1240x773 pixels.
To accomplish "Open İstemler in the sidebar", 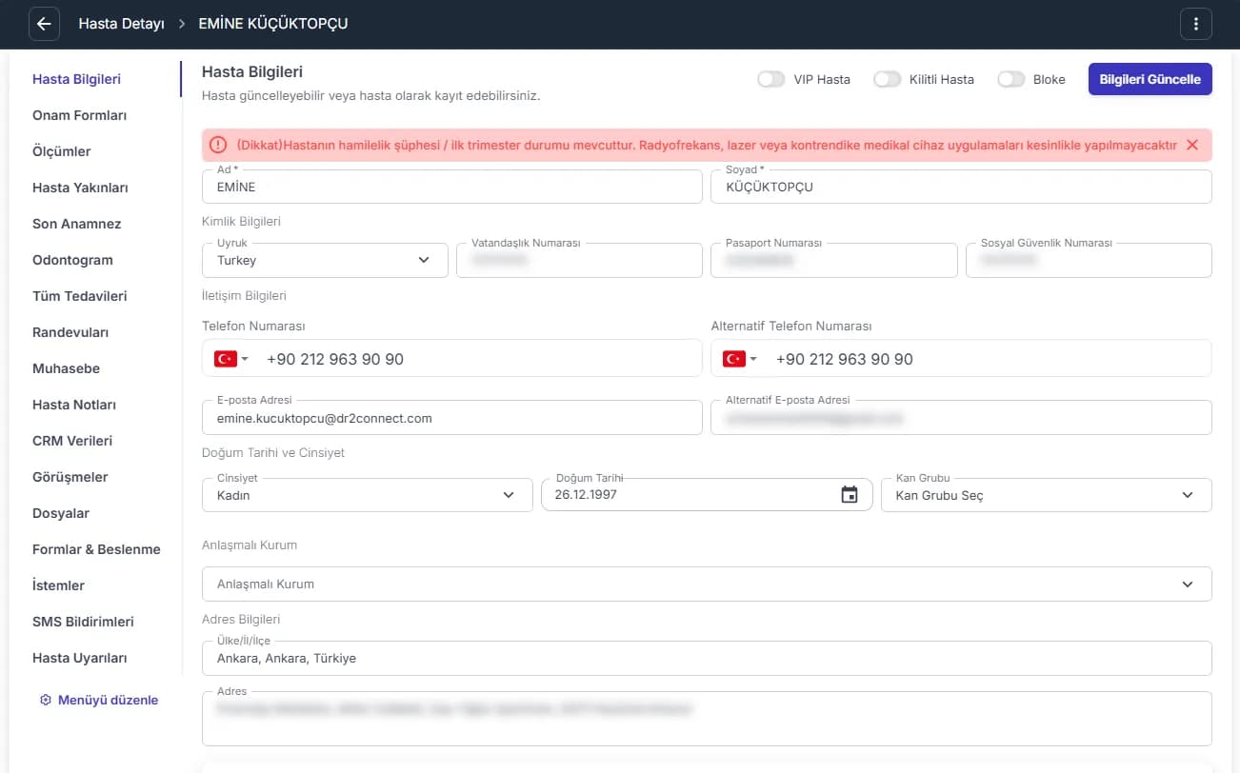I will pos(58,585).
